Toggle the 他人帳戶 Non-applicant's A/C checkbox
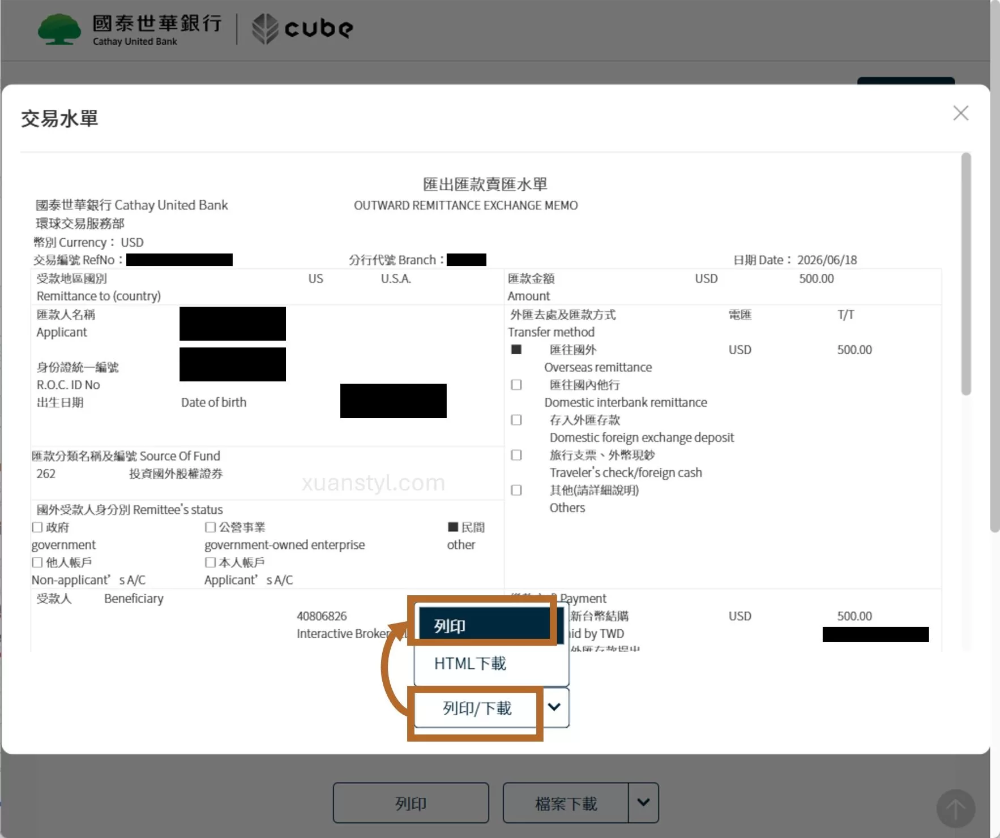1000x838 pixels. click(37, 562)
